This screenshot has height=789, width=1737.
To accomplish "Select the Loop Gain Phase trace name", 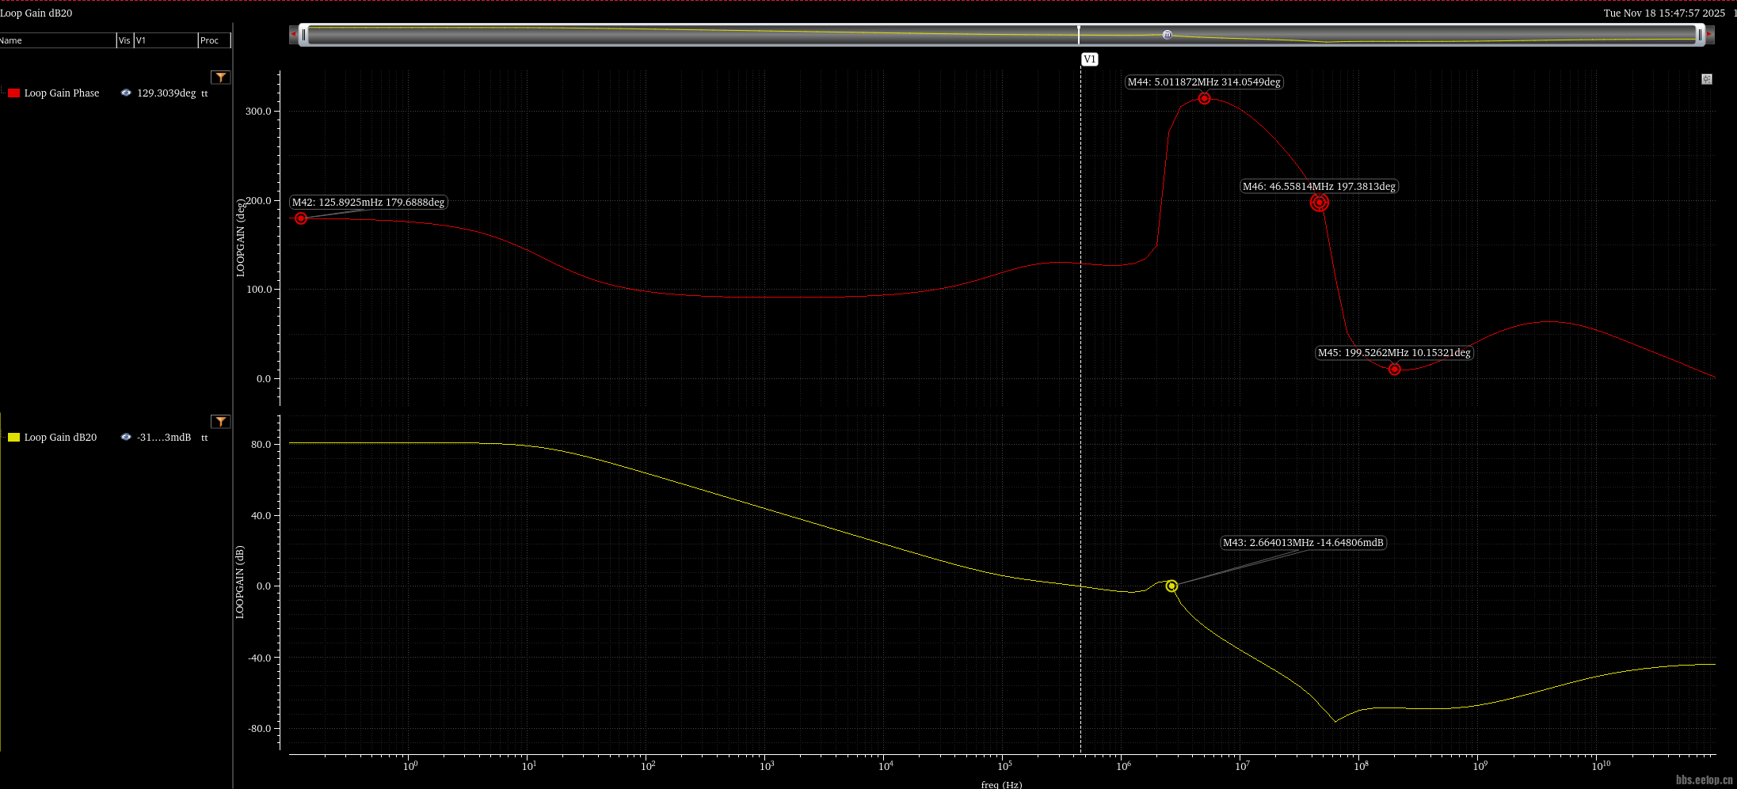I will [x=62, y=93].
